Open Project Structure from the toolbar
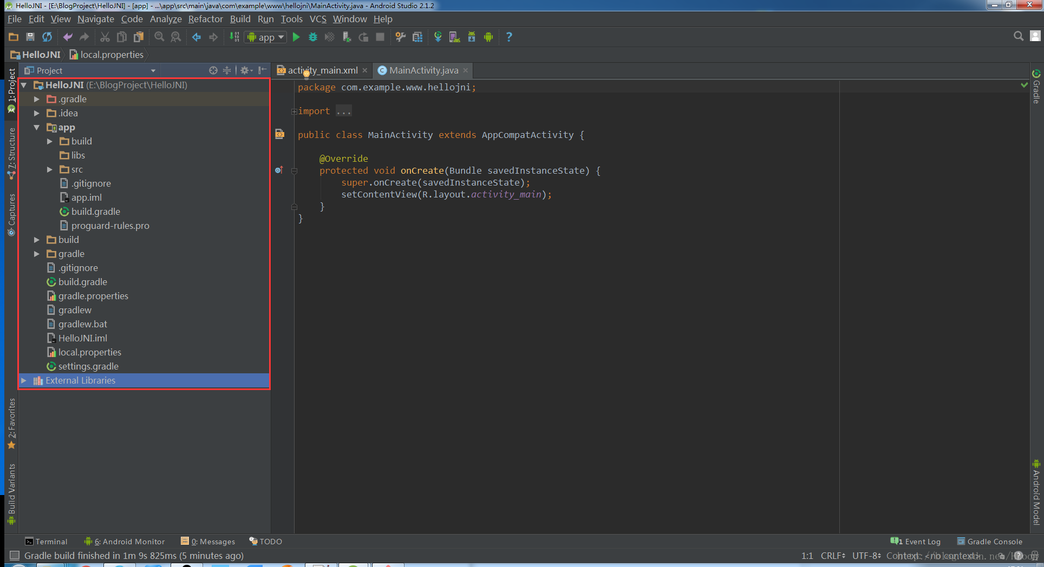Image resolution: width=1044 pixels, height=567 pixels. (x=417, y=37)
